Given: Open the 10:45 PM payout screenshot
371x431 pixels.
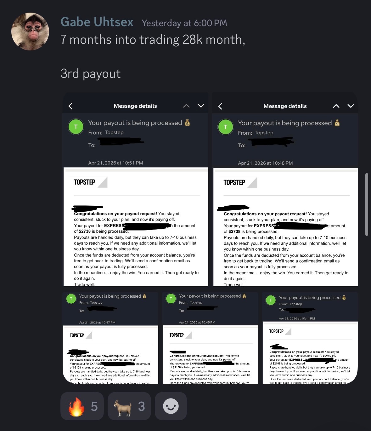Looking at the screenshot, I should click(210, 338).
